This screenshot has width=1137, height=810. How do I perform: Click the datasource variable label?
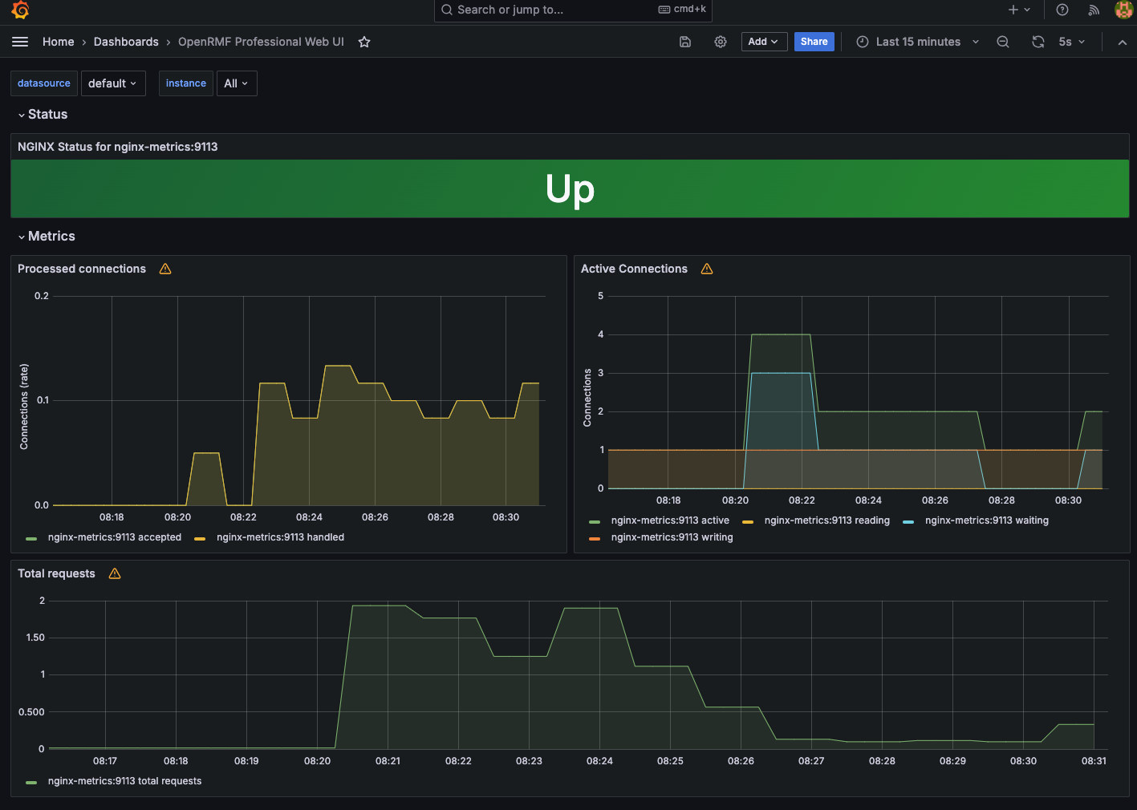pos(44,83)
